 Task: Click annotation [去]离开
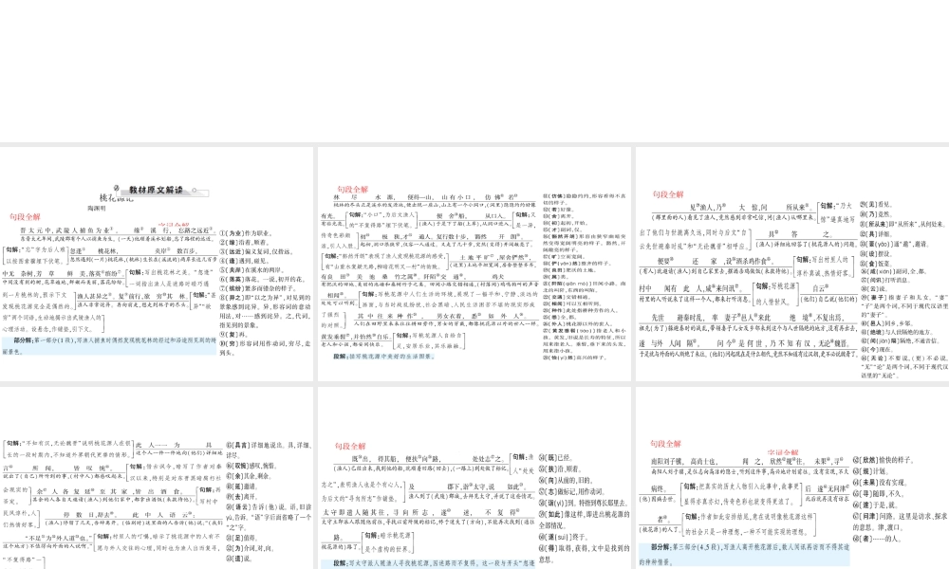pyautogui.click(x=241, y=497)
